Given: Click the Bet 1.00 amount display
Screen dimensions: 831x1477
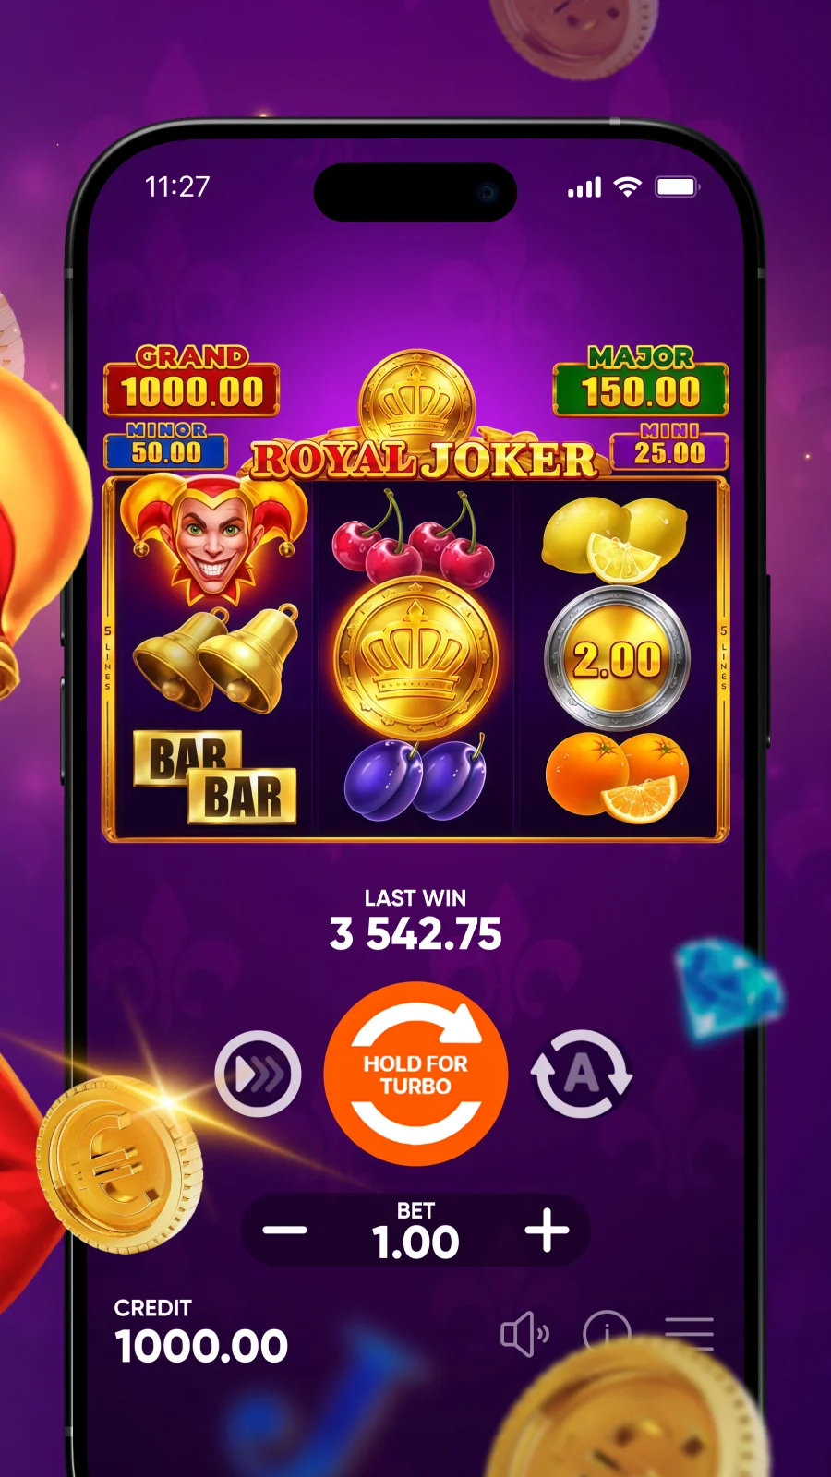Looking at the screenshot, I should pyautogui.click(x=415, y=1231).
